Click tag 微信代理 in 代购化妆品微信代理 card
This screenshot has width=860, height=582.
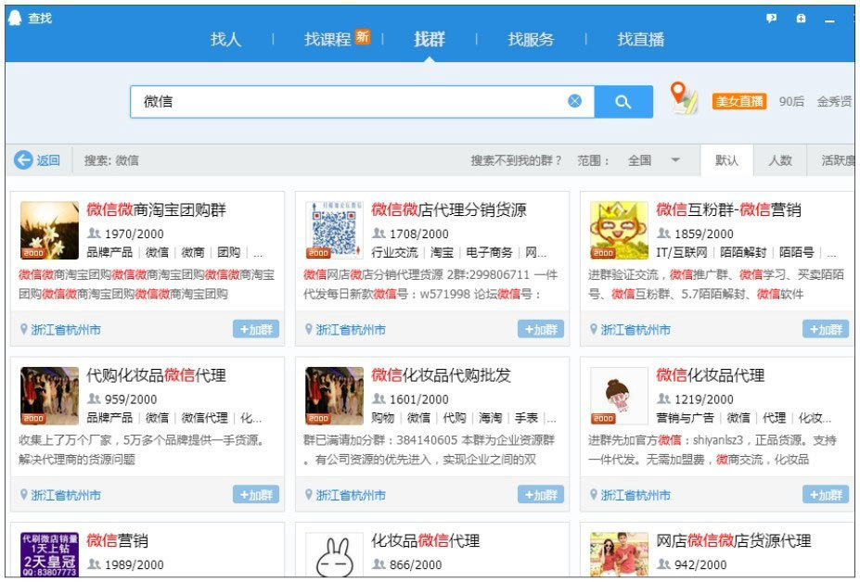click(205, 418)
